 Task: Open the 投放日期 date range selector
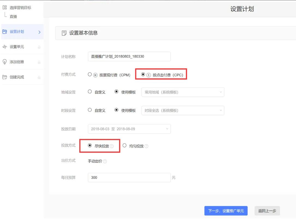[129, 129]
